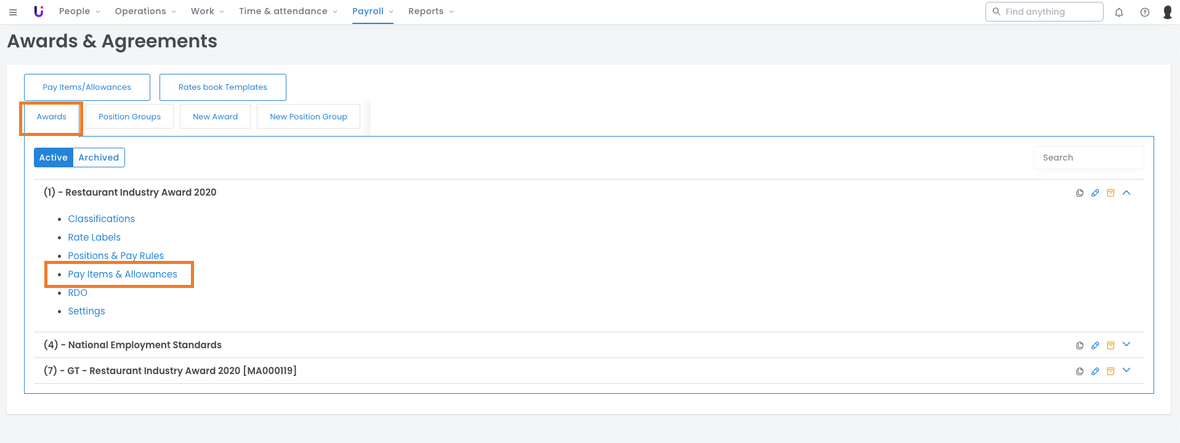Click the awards Search field

1088,158
